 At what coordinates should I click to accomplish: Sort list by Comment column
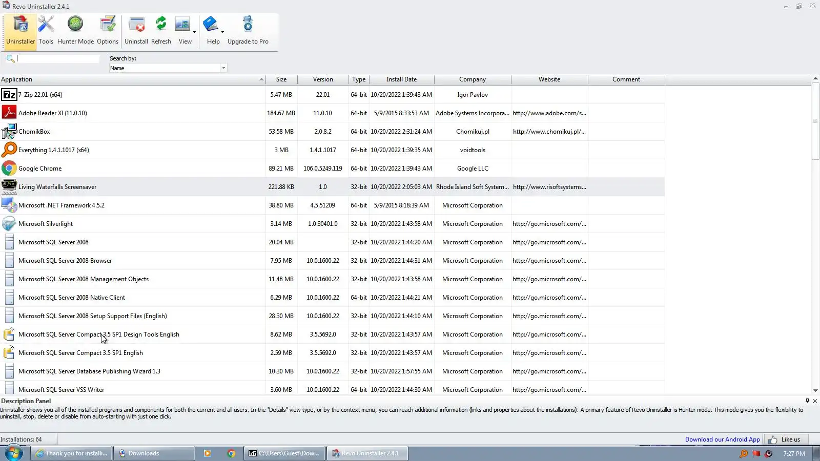point(626,79)
